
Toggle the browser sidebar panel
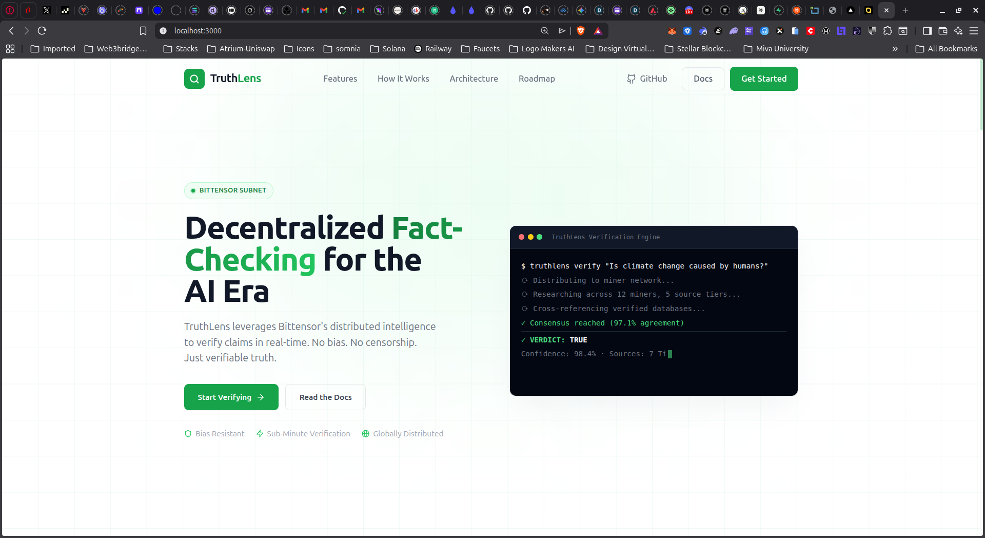point(927,31)
